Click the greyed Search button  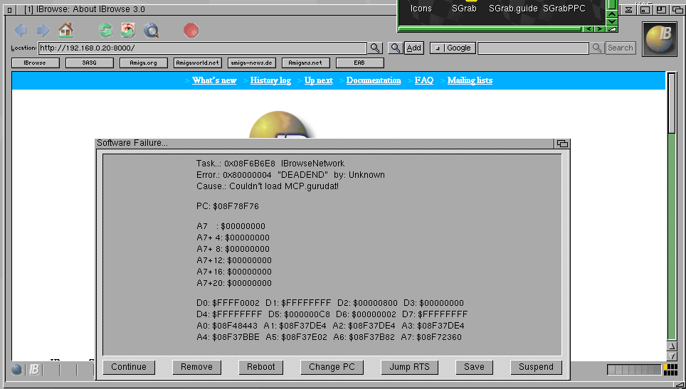pyautogui.click(x=621, y=48)
